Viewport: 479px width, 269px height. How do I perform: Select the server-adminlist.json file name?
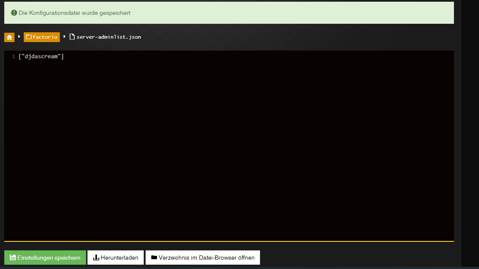(x=109, y=37)
